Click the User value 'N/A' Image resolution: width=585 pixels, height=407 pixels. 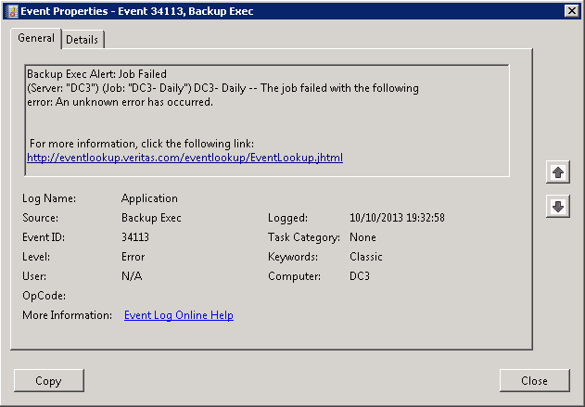click(132, 276)
